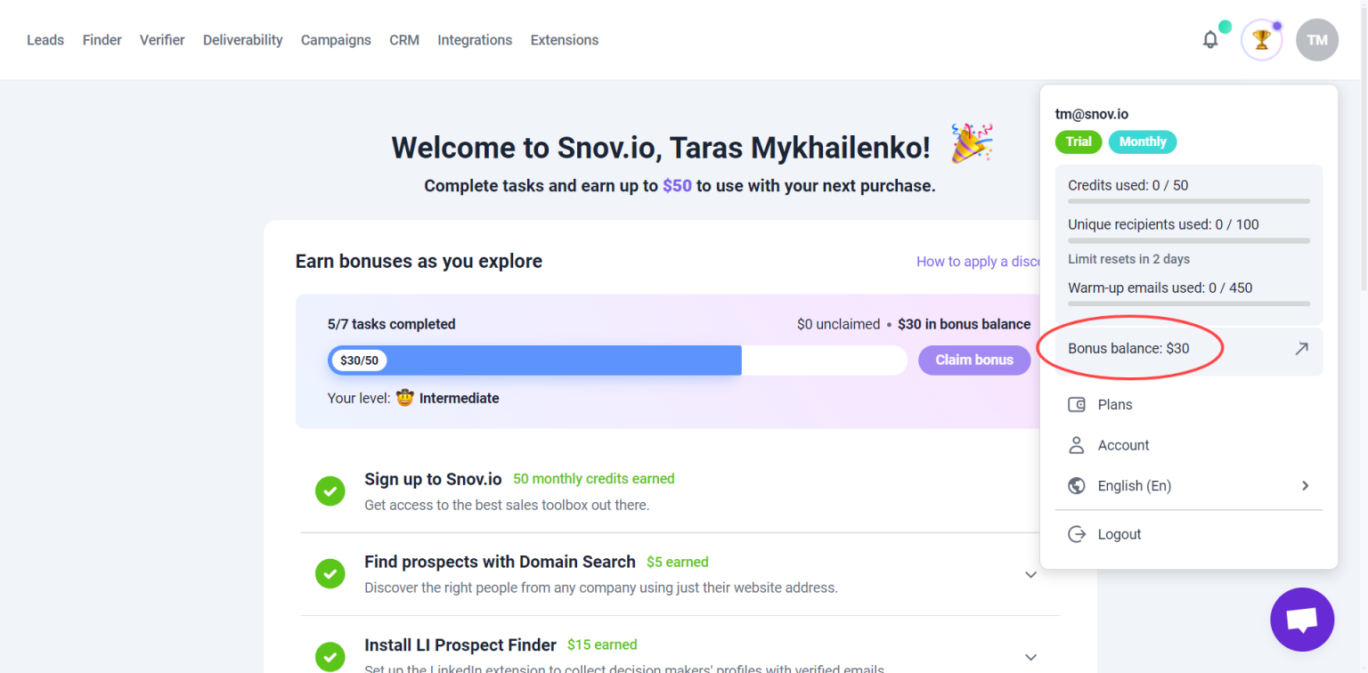Click the 50 monthly credits earned label
The width and height of the screenshot is (1368, 673).
pyautogui.click(x=594, y=479)
